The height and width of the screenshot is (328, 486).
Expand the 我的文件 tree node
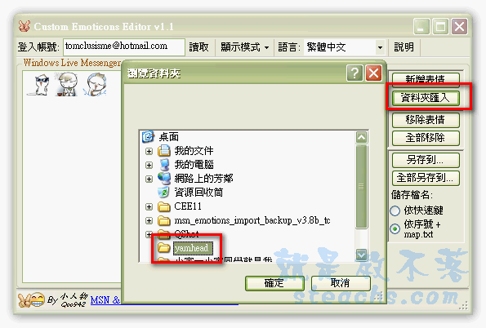(149, 151)
